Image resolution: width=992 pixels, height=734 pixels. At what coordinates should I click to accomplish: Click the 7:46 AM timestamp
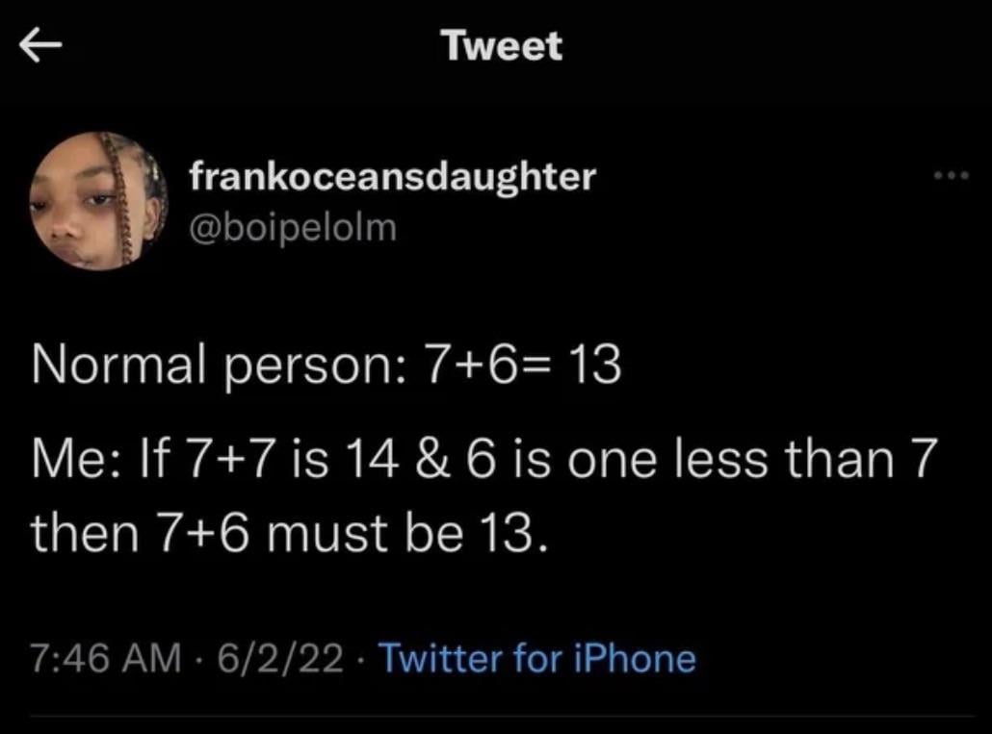click(x=106, y=659)
